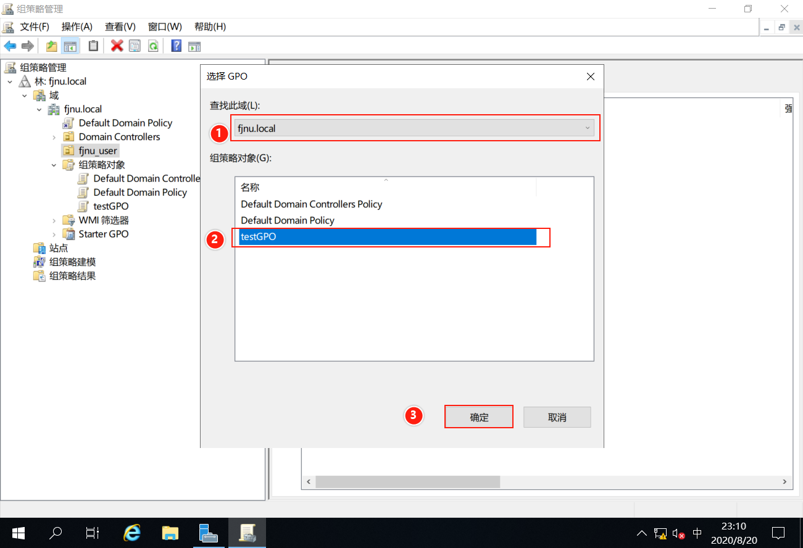Screen dimensions: 803x548
Task: Click right arrow of background horizontal scrollbar
Action: (785, 482)
